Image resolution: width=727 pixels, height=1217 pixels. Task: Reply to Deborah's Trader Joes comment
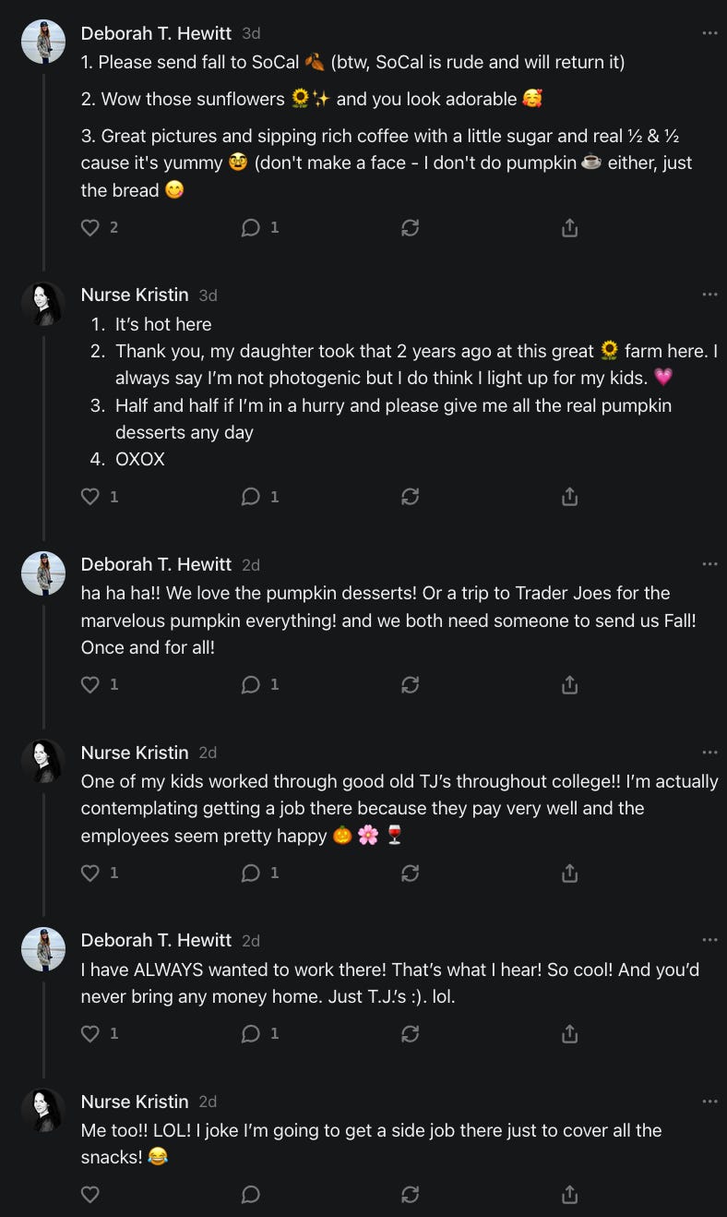251,684
